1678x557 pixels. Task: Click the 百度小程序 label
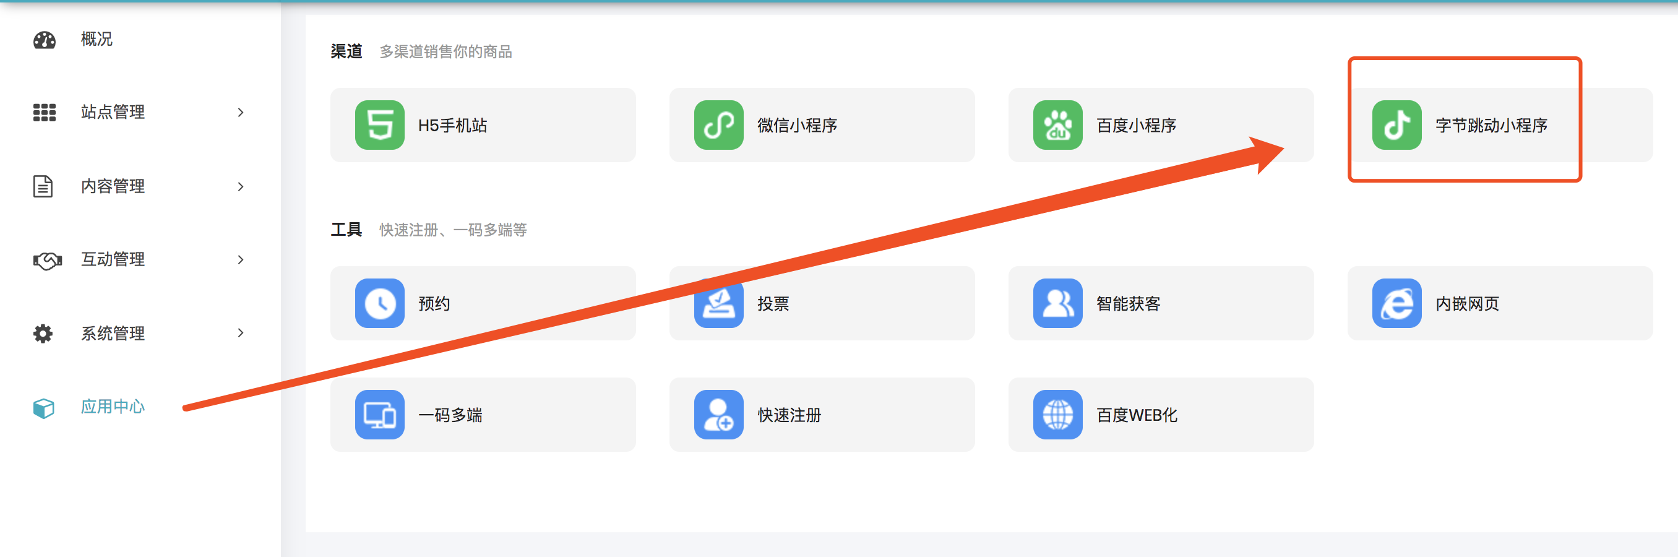coord(1136,125)
